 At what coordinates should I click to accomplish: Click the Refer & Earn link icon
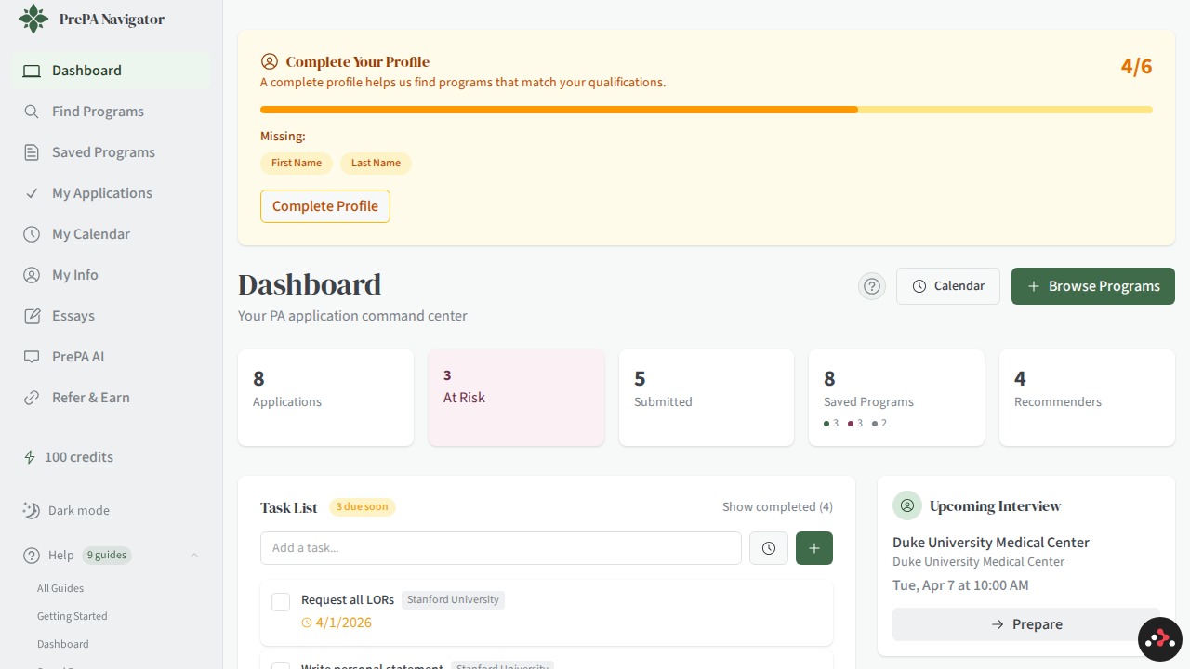click(32, 398)
